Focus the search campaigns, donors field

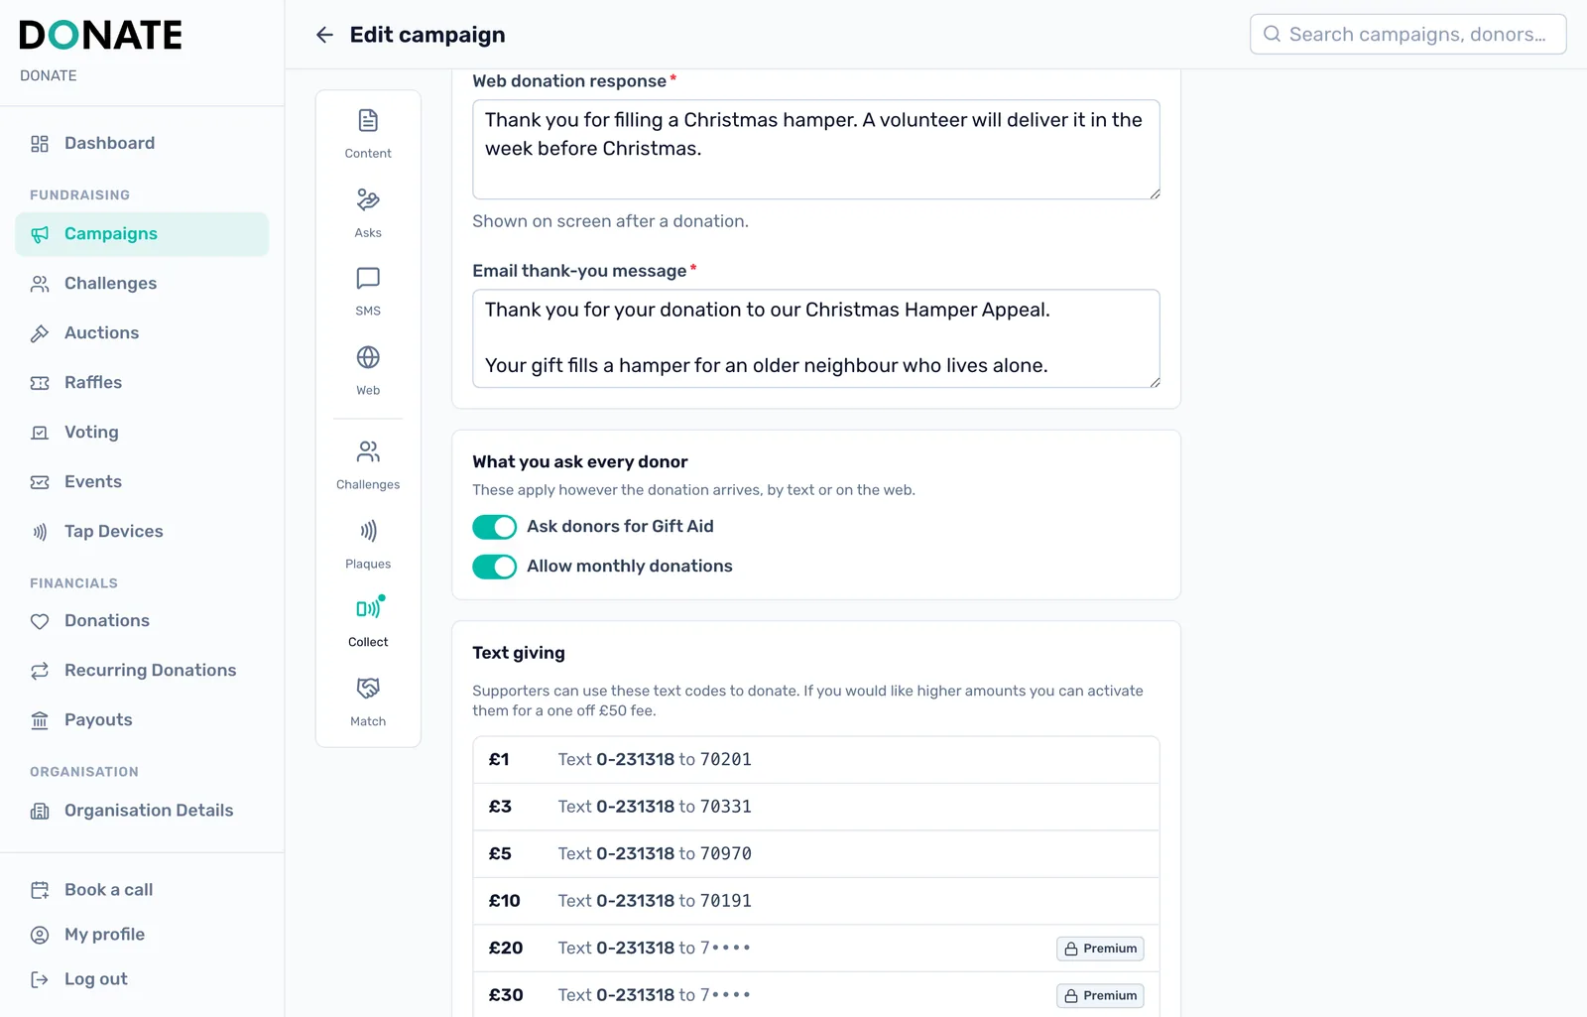[x=1407, y=34]
